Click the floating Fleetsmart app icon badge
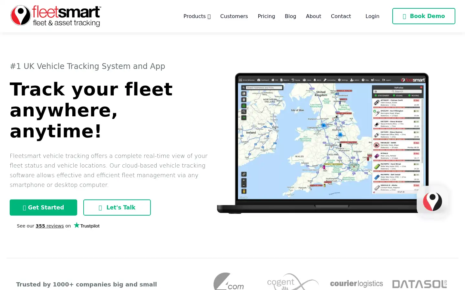This screenshot has height=290, width=465. pos(432,202)
